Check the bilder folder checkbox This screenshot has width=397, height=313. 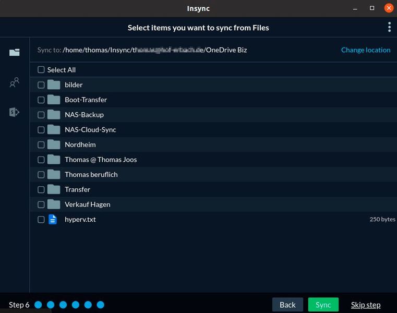pos(41,85)
